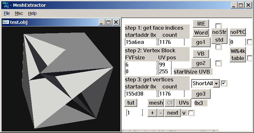Screen dimensions: 254x133
Task: Edit the UVB size field 255
Action: click(x=165, y=71)
